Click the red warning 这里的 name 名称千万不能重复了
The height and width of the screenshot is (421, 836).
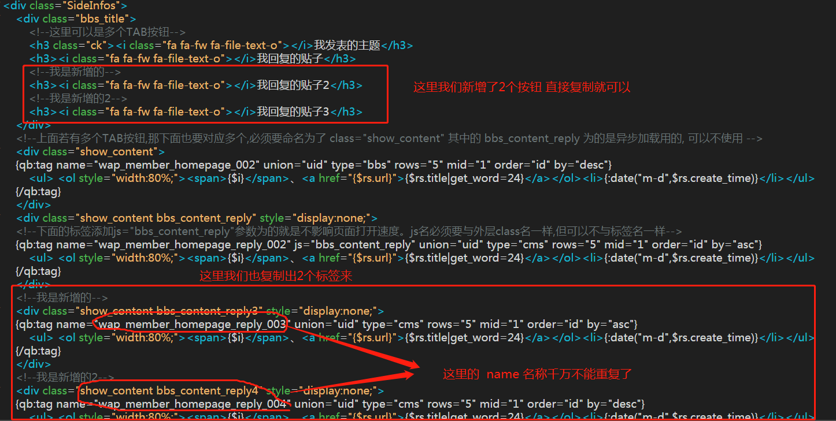pos(537,374)
